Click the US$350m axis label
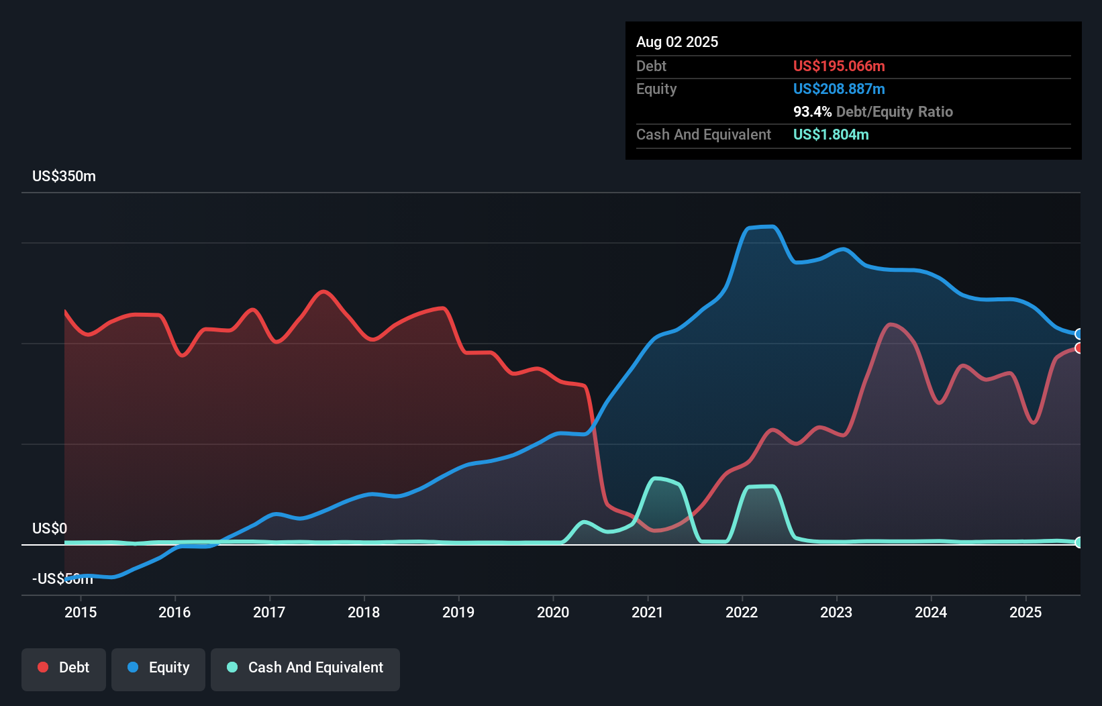Image resolution: width=1102 pixels, height=706 pixels. click(x=64, y=176)
